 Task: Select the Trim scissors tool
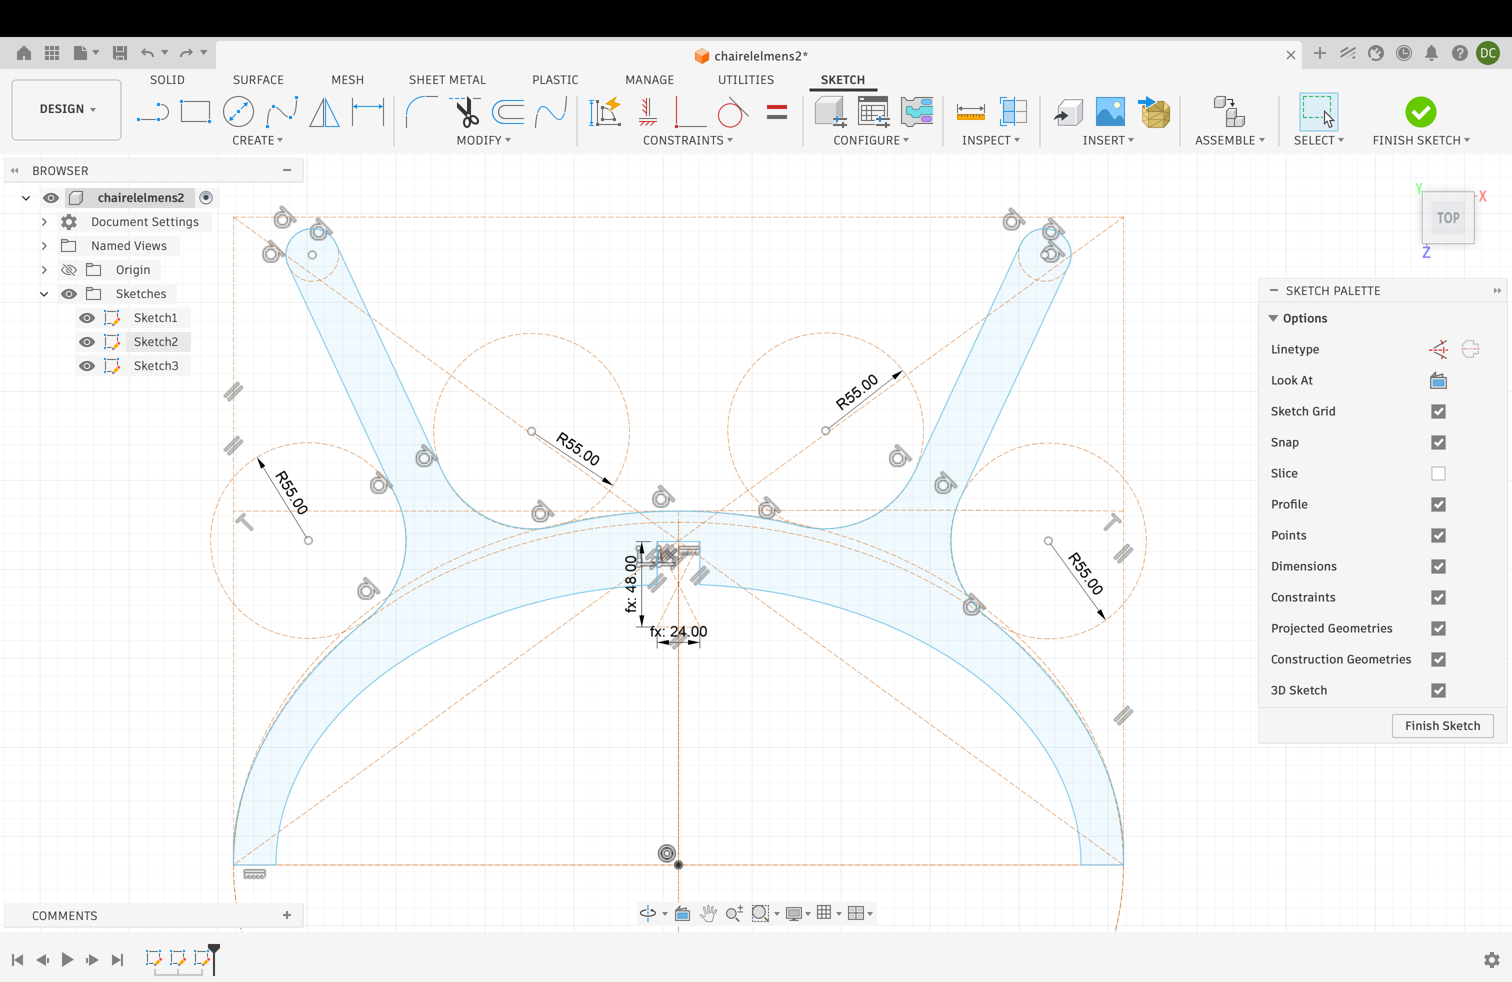[465, 112]
